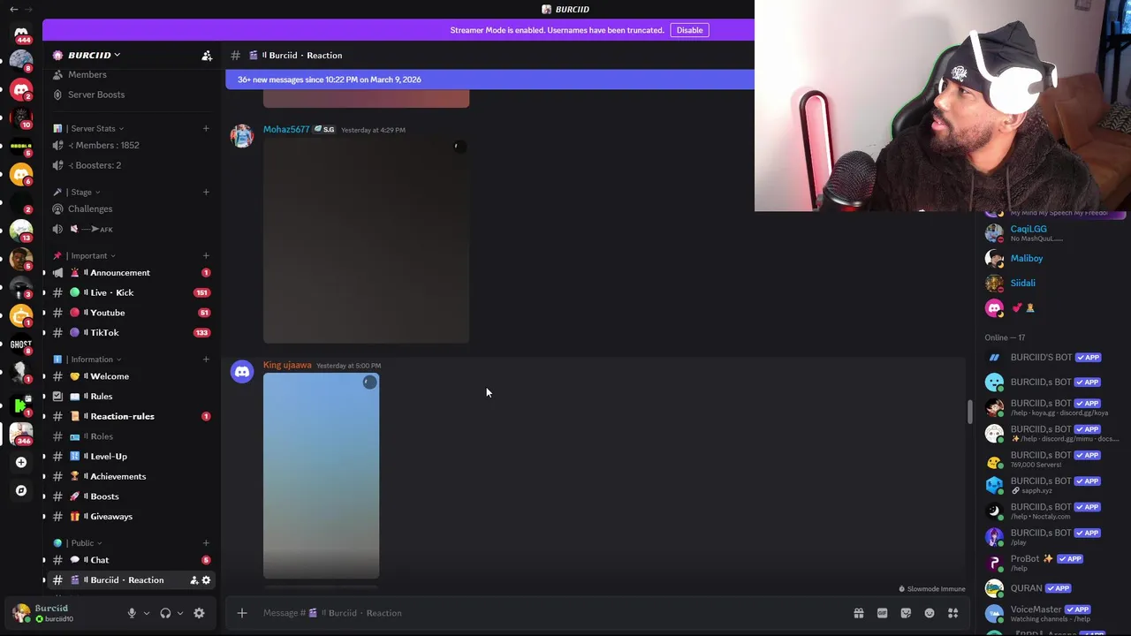Screen dimensions: 1131x636
Task: Go to Direct Messages home icon
Action: click(x=21, y=34)
